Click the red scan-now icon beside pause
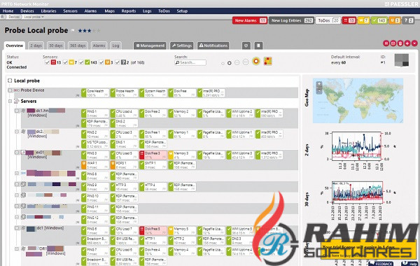The width and height of the screenshot is (420, 266). click(393, 43)
